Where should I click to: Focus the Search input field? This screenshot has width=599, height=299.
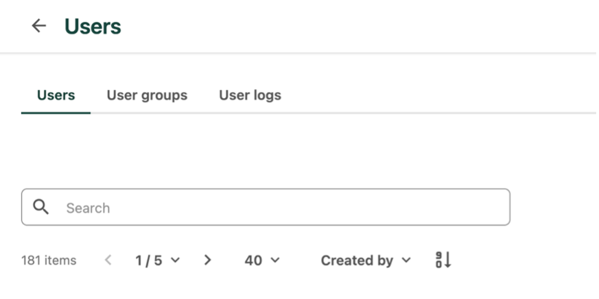point(274,207)
